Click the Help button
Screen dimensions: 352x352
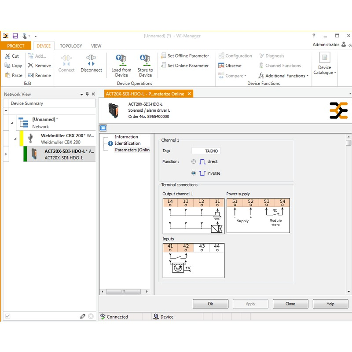pos(330,304)
